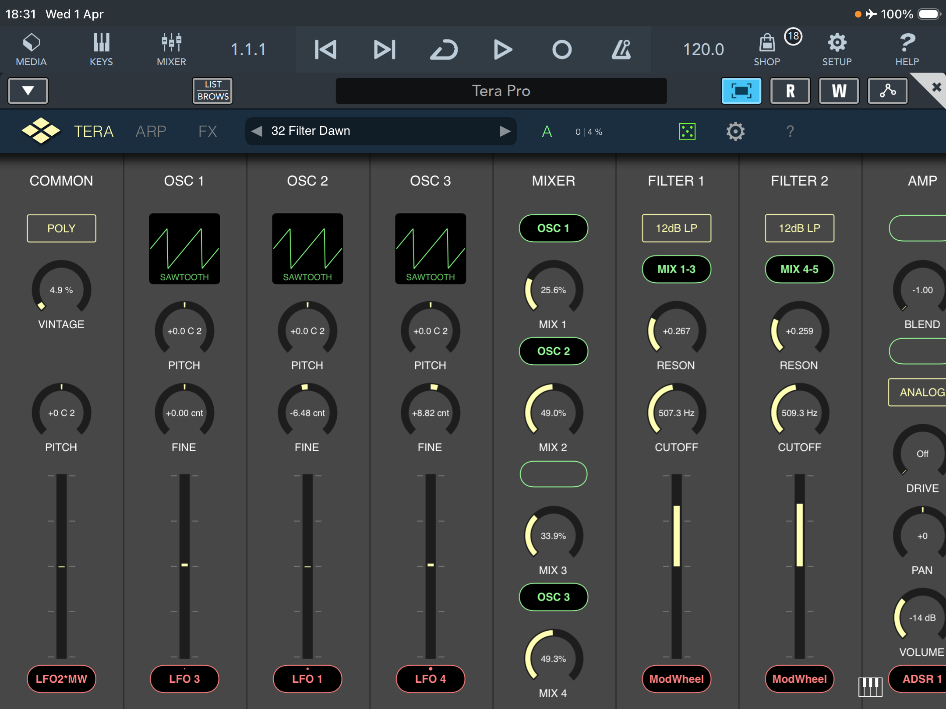Open LFO 1 modulation source selector
946x709 pixels.
click(x=307, y=679)
